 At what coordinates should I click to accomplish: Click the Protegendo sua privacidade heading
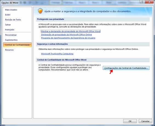pos(50,19)
